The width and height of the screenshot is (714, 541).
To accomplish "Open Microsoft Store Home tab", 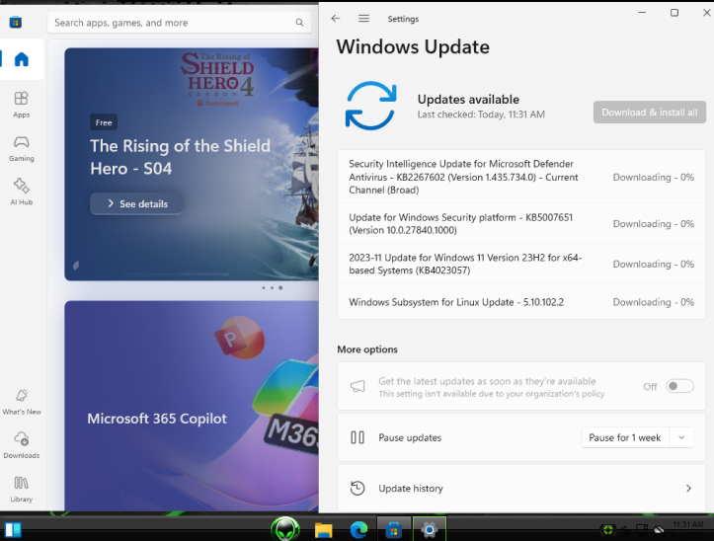I will pos(22,59).
